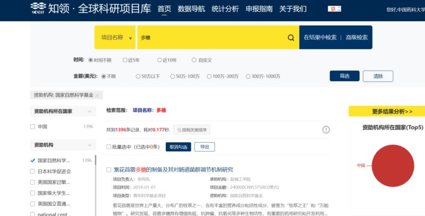Open 统计分析 menu
425x216 pixels.
(x=225, y=9)
